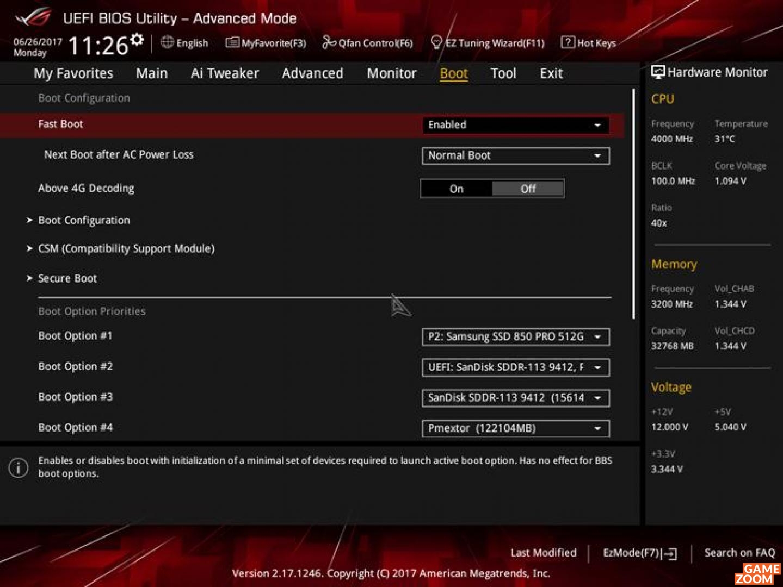Image resolution: width=783 pixels, height=587 pixels.
Task: Expand the Secure Boot submenu
Action: tap(67, 278)
